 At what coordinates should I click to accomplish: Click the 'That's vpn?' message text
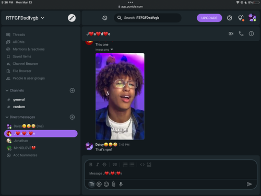(x=104, y=149)
